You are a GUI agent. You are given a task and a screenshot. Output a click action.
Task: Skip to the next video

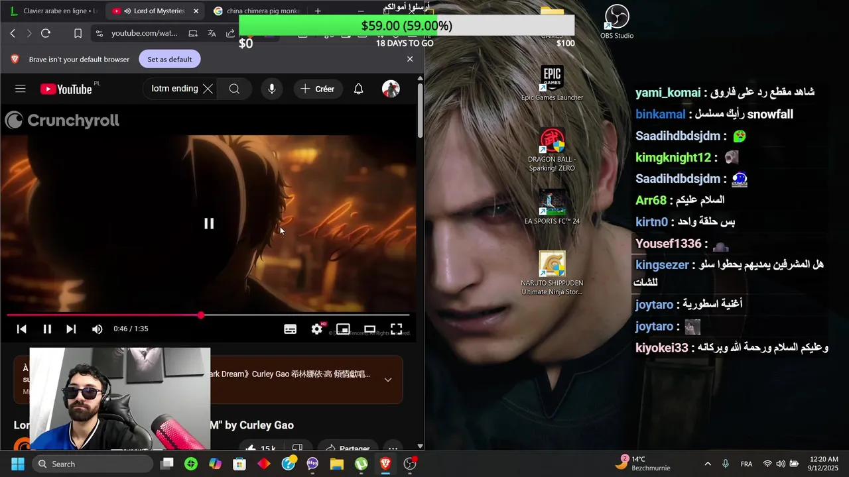point(71,329)
